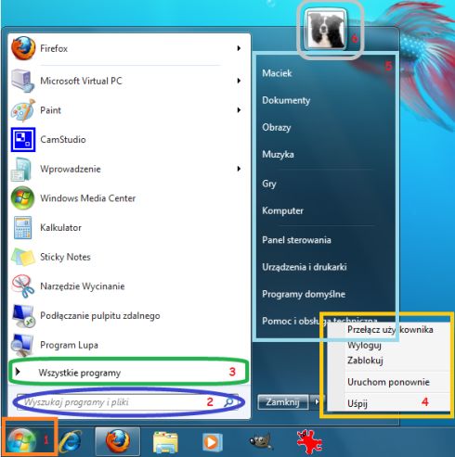Open Sticky Notes

pyautogui.click(x=128, y=257)
